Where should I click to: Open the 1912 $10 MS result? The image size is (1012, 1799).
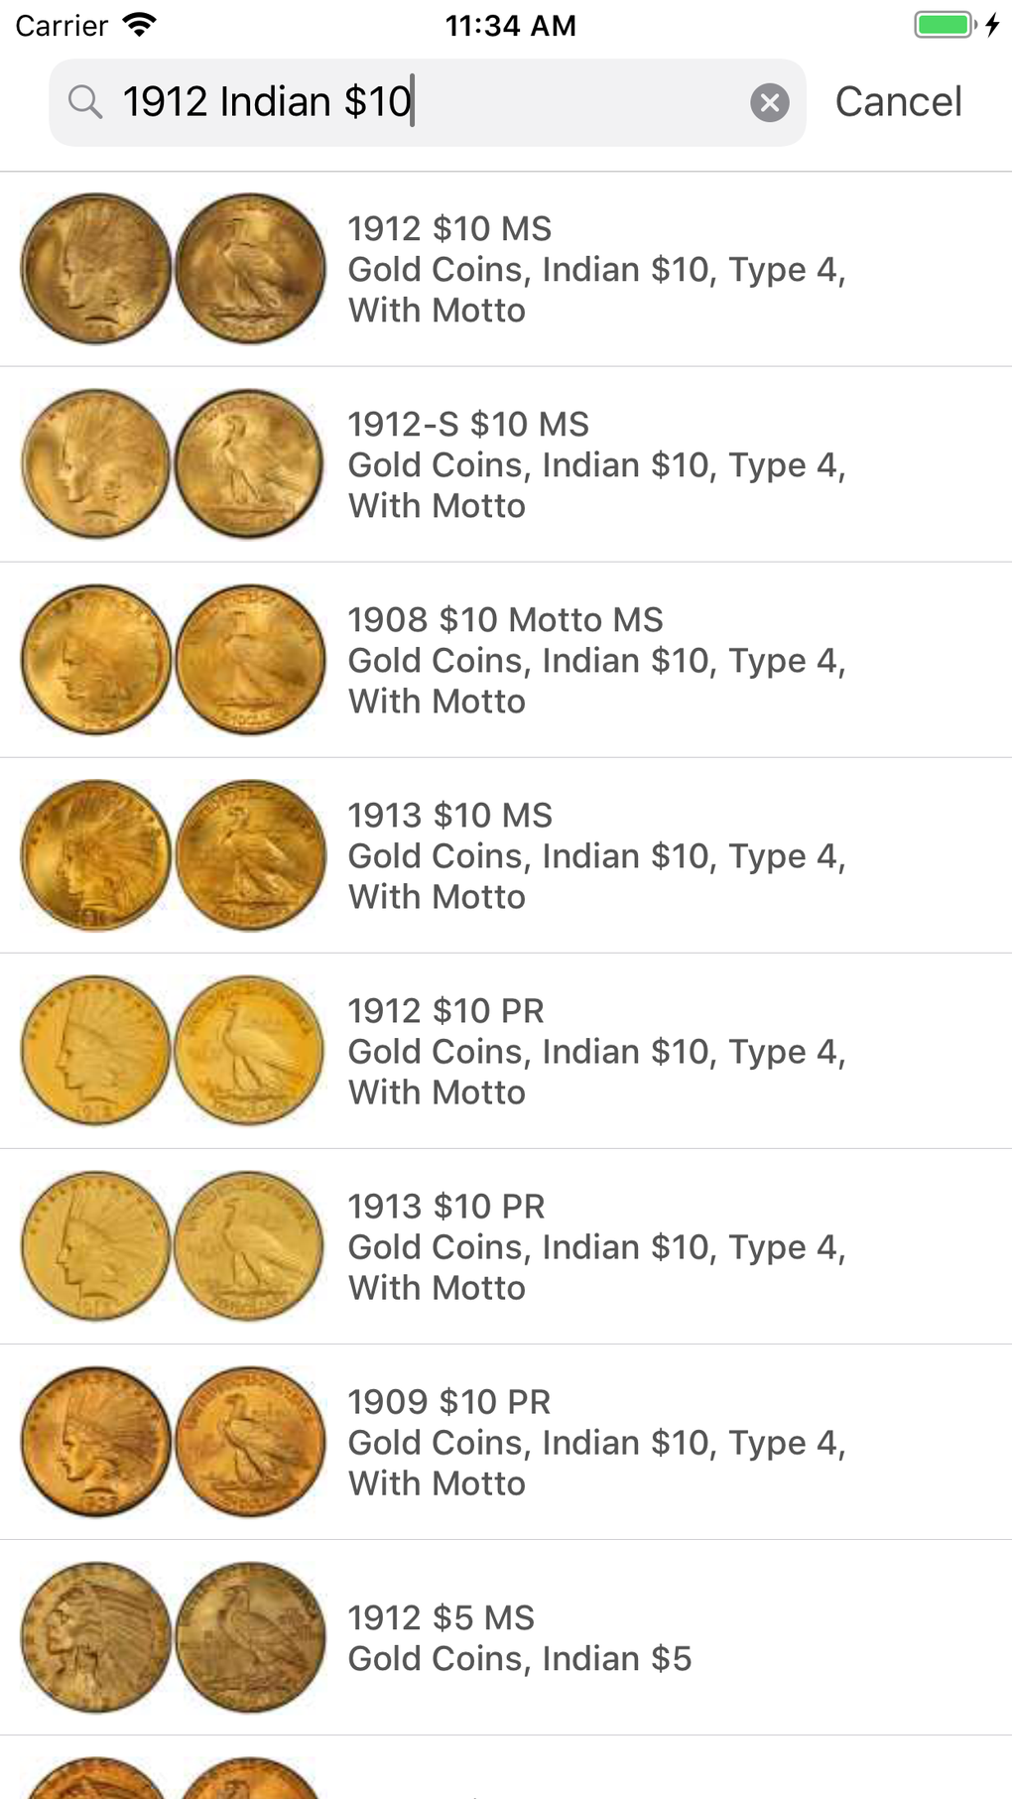[x=595, y=269]
